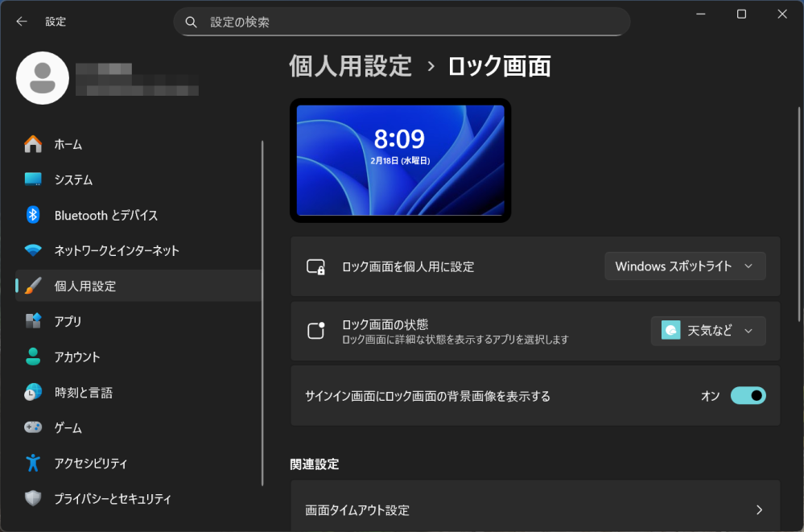Click the back arrow button
The image size is (804, 532).
(x=21, y=21)
